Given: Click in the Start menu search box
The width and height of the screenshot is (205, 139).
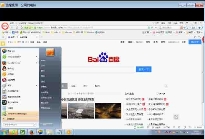Looking at the screenshot, I should (x=19, y=125).
